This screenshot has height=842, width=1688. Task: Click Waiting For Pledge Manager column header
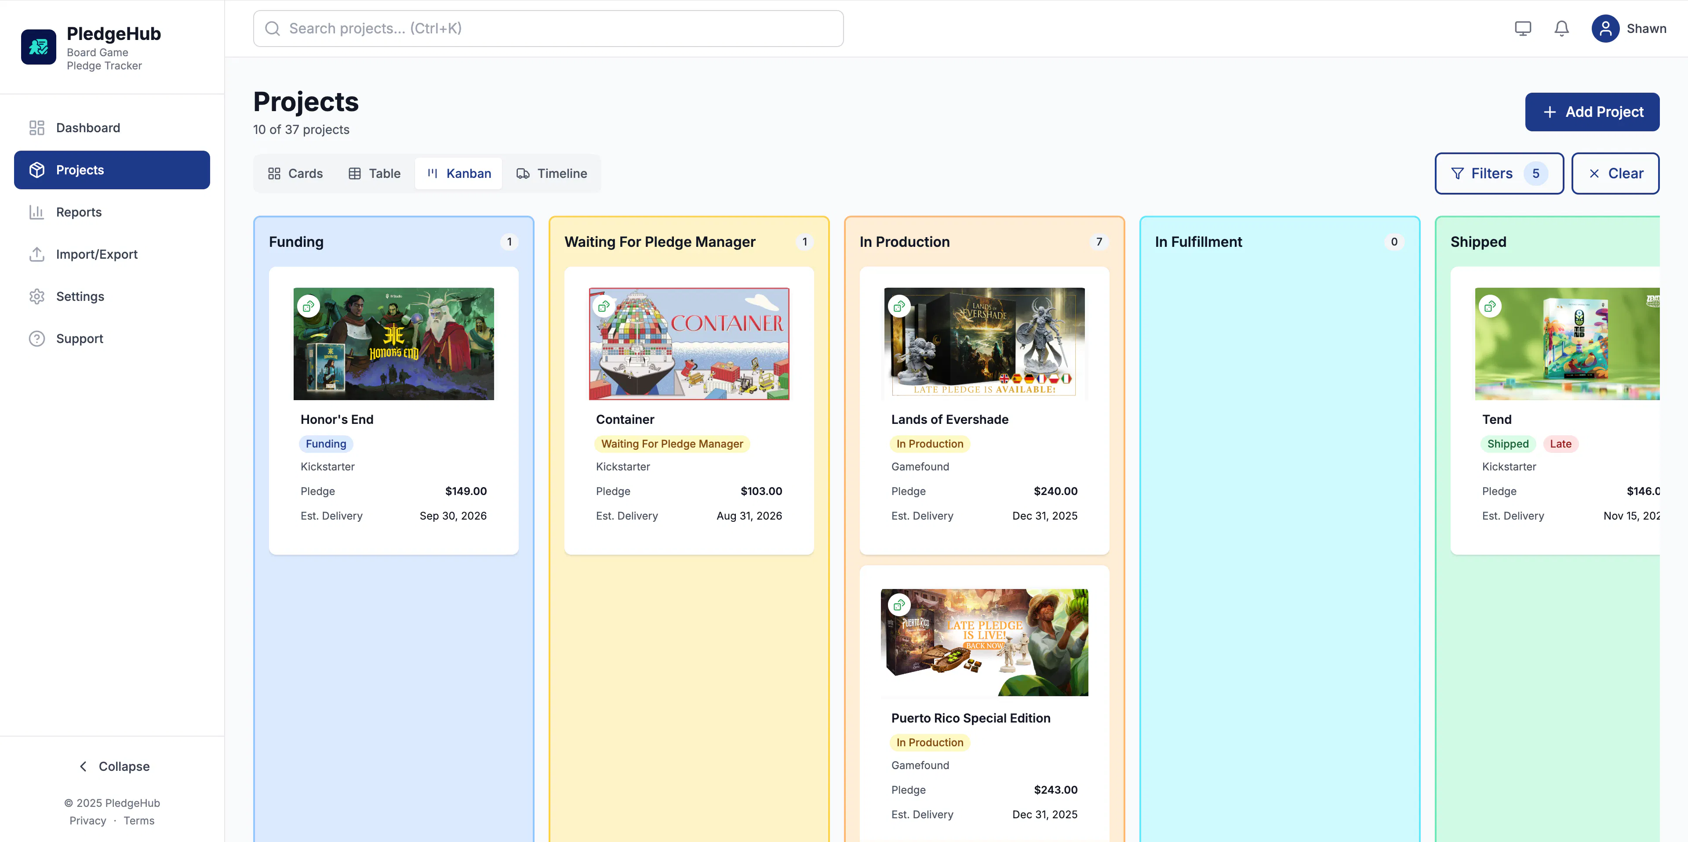tap(660, 242)
